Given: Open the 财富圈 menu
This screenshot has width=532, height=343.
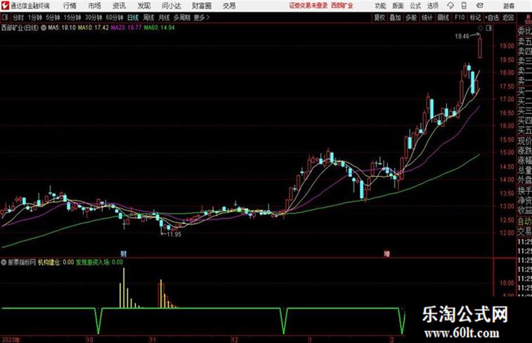Looking at the screenshot, I should click(202, 6).
